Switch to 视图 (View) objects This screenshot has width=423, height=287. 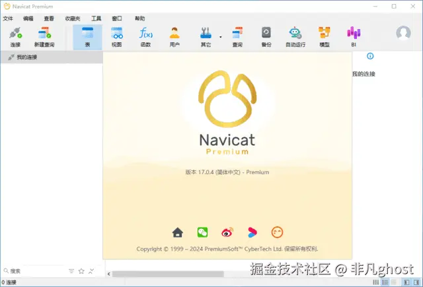[116, 37]
